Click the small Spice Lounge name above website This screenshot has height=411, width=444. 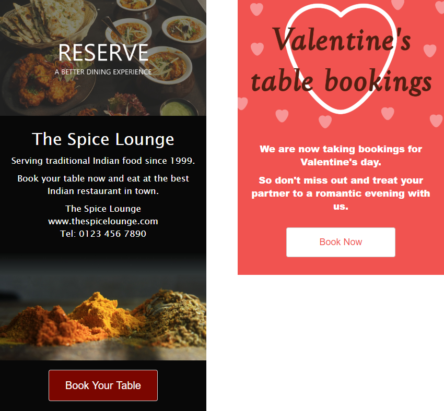pyautogui.click(x=103, y=209)
